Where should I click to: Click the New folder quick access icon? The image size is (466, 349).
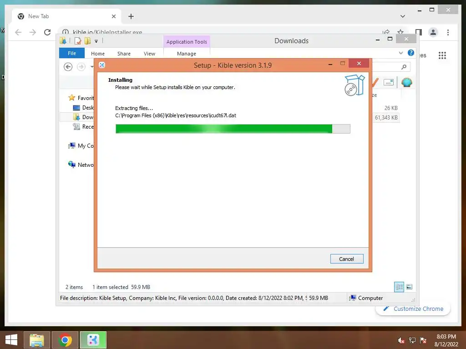click(x=87, y=41)
